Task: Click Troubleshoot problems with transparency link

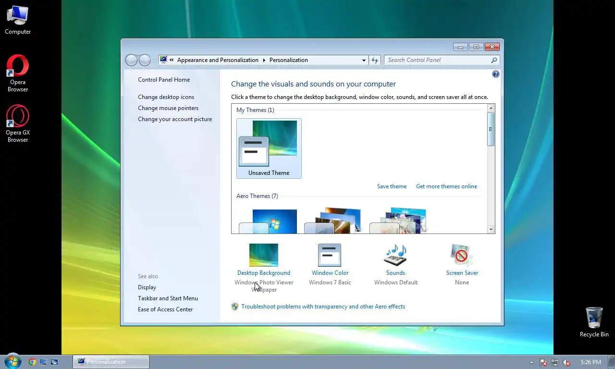Action: click(323, 307)
